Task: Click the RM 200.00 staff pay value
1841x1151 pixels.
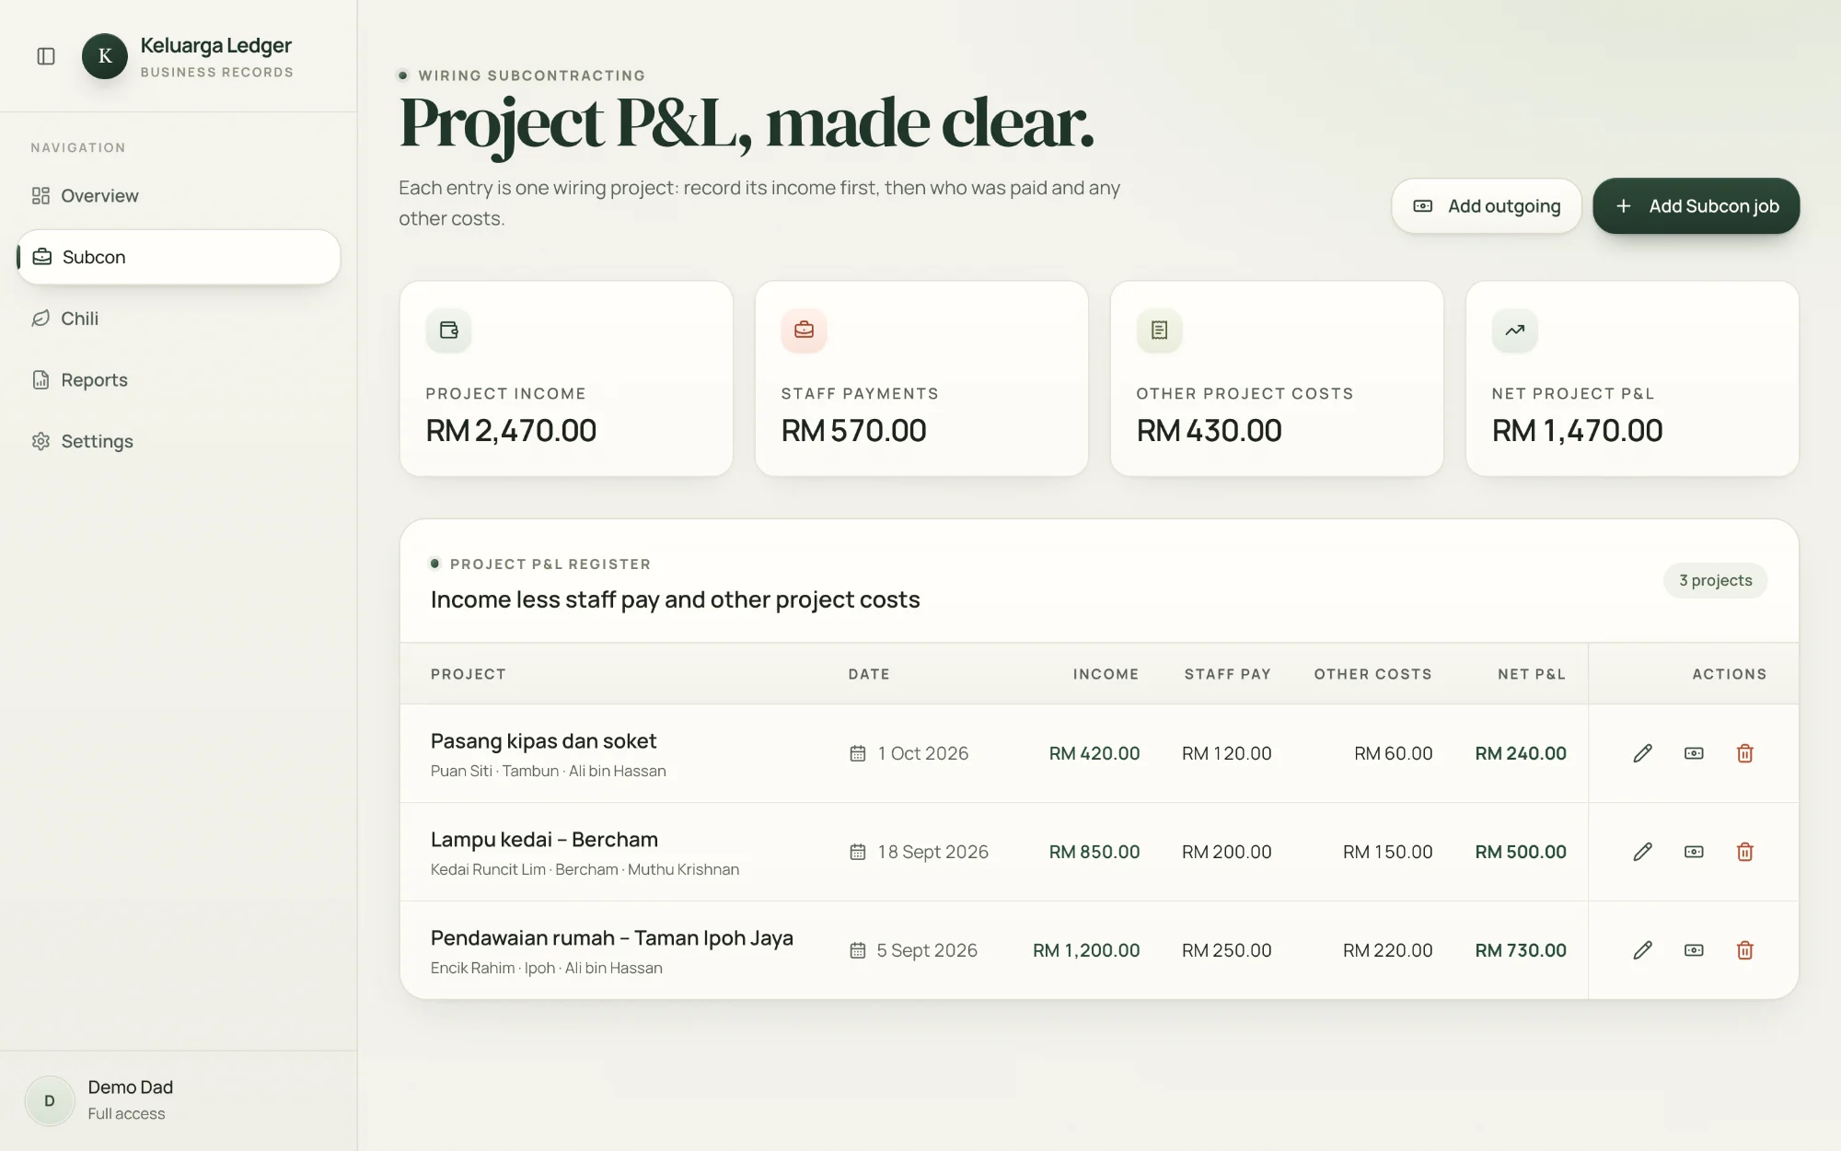Action: (1227, 852)
